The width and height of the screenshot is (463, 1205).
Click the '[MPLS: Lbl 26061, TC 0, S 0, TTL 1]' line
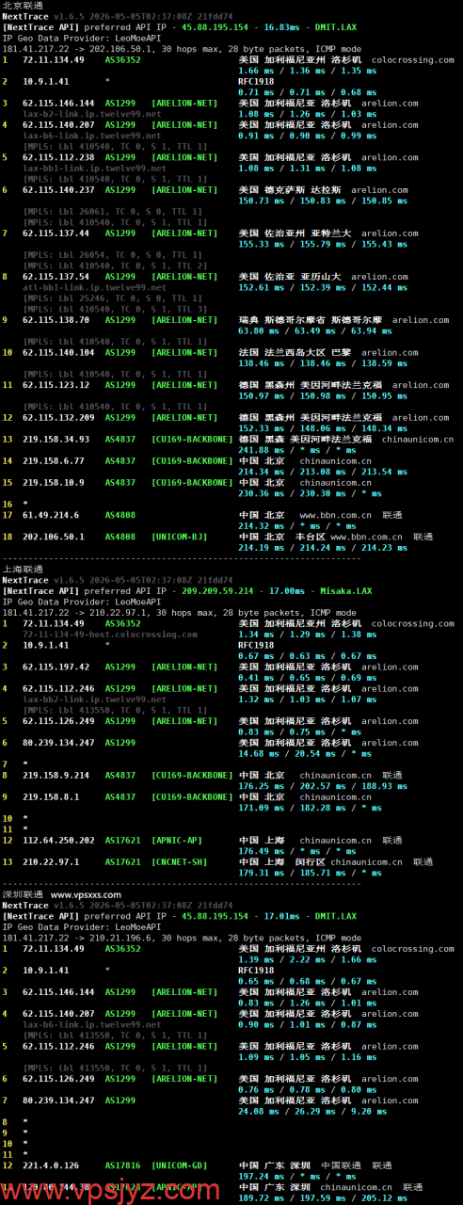tap(112, 211)
